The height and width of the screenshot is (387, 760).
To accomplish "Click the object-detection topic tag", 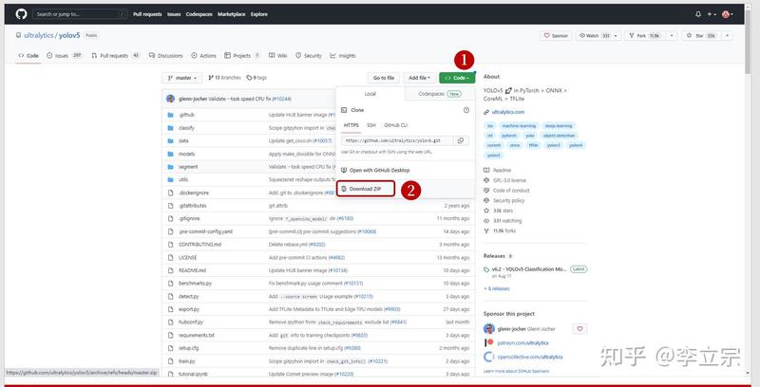I will click(x=559, y=136).
